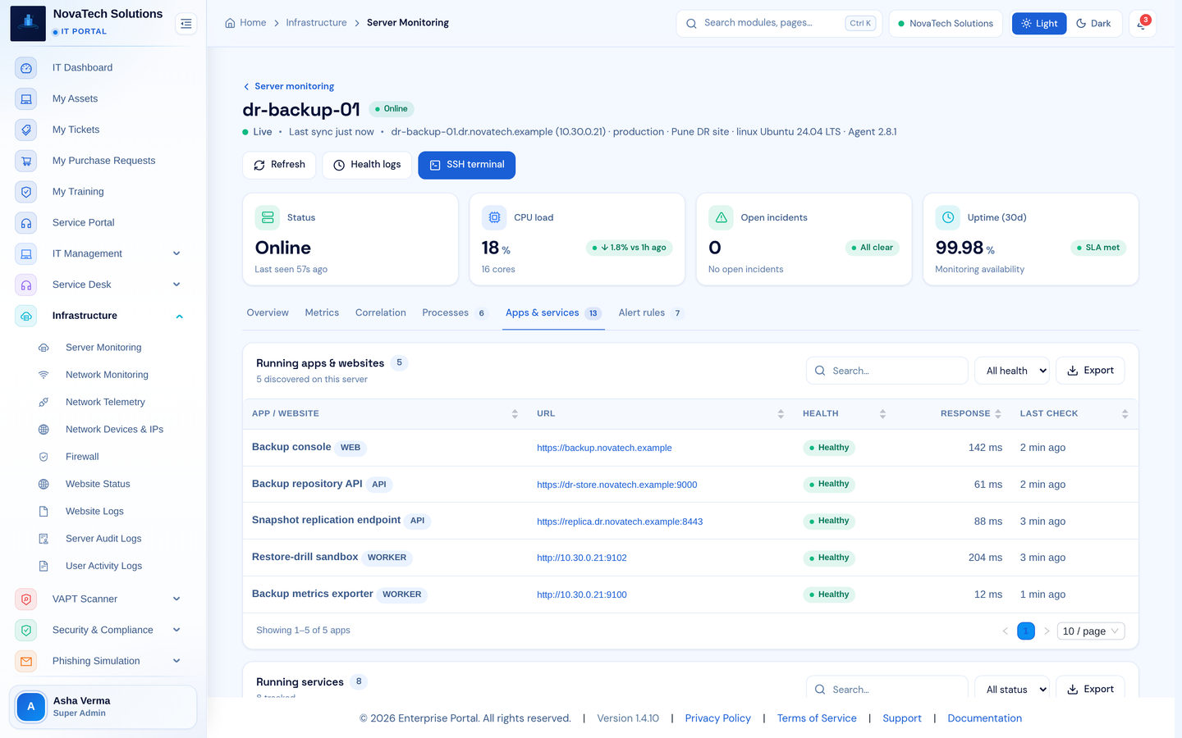1182x738 pixels.
Task: Click the My Tickets tag icon
Action: [x=26, y=130]
